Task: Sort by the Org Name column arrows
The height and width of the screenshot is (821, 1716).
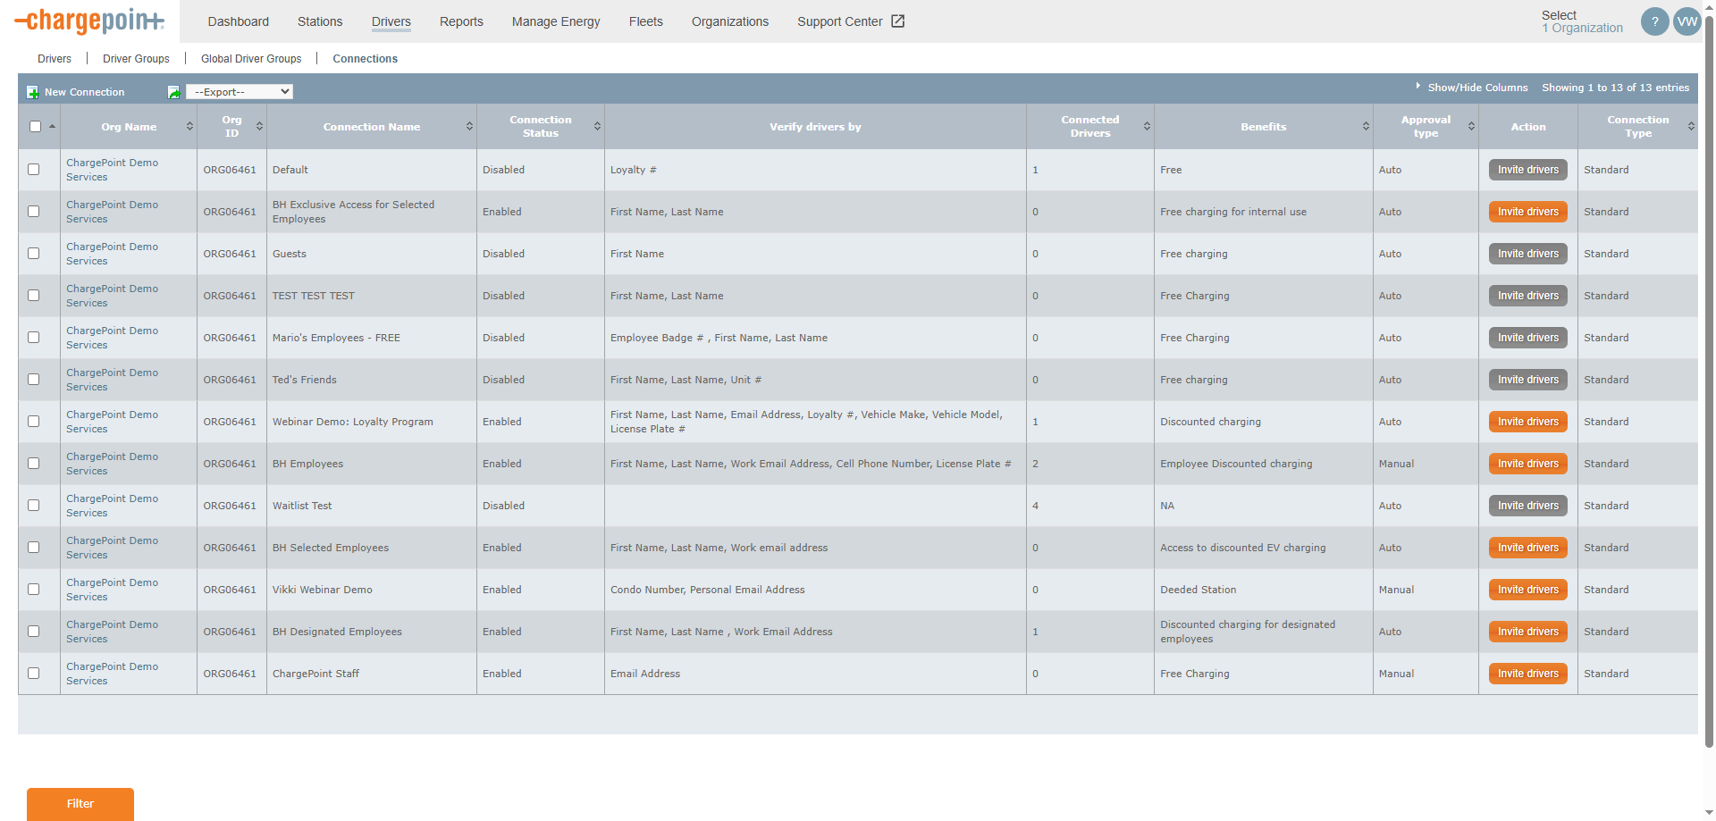Action: pyautogui.click(x=189, y=127)
